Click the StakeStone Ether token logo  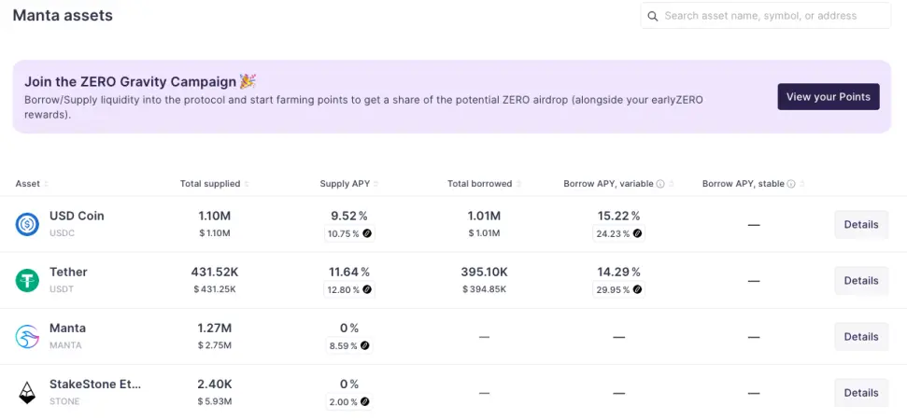[27, 392]
